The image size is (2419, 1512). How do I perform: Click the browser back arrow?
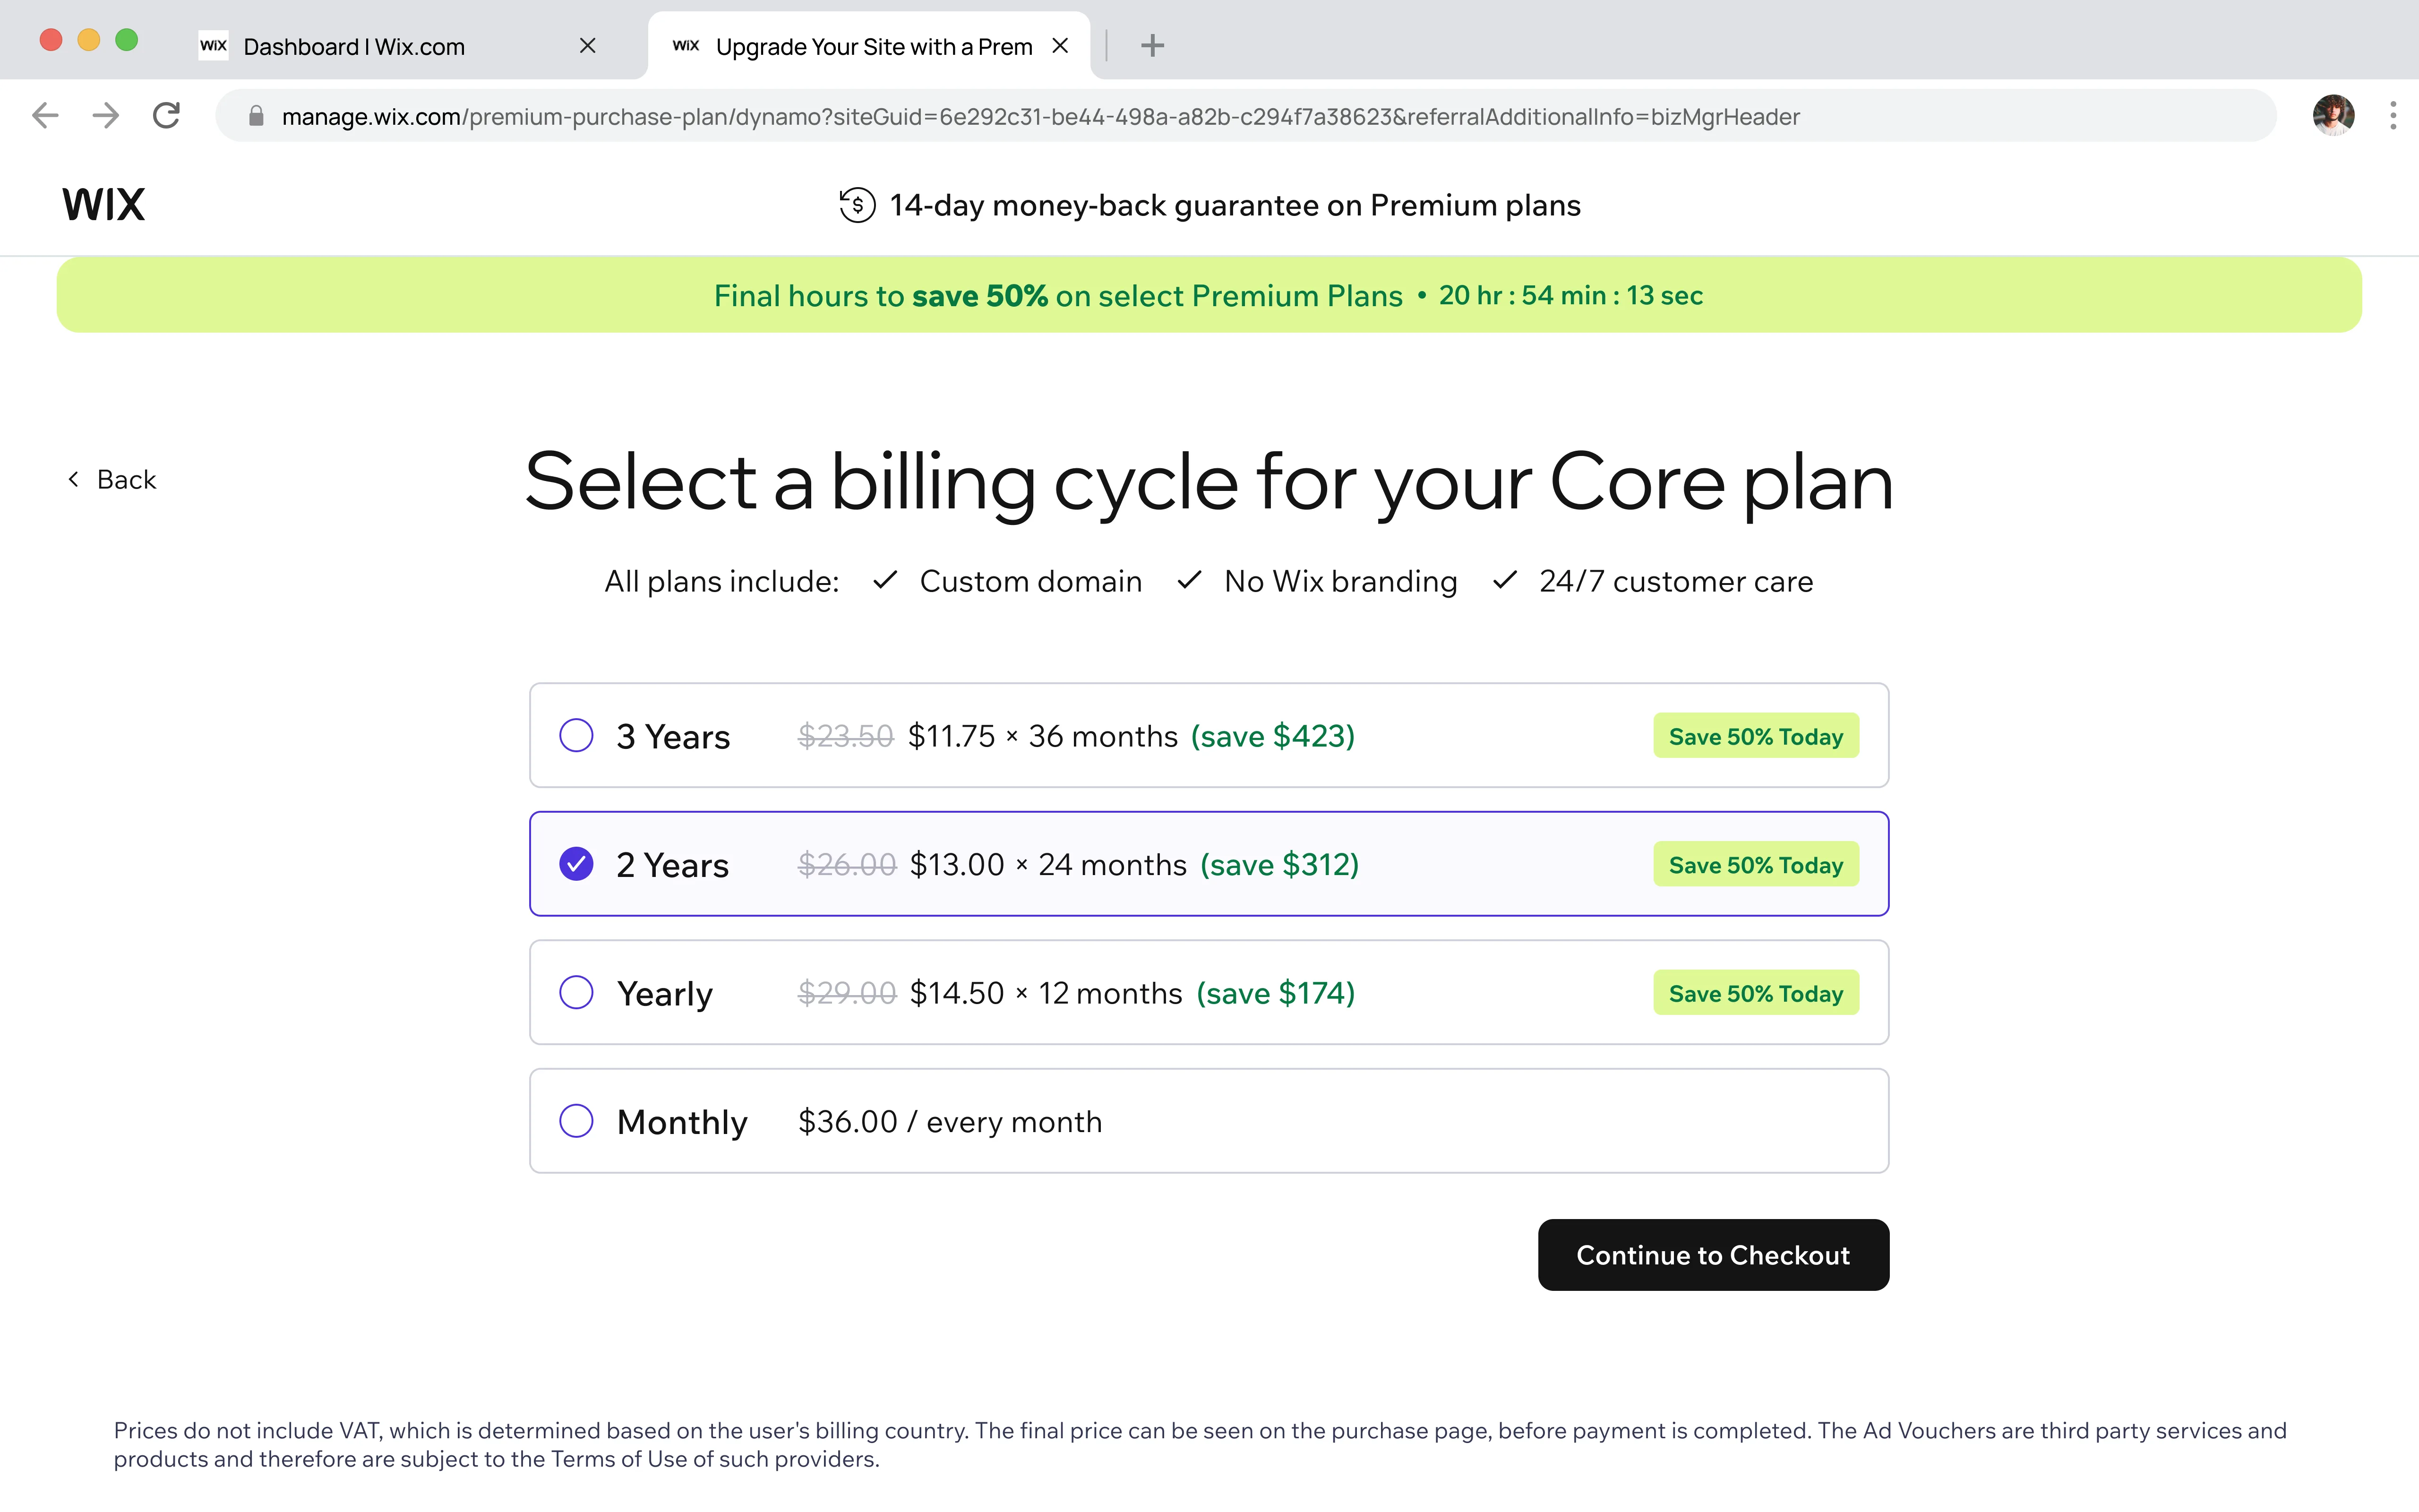click(x=46, y=116)
